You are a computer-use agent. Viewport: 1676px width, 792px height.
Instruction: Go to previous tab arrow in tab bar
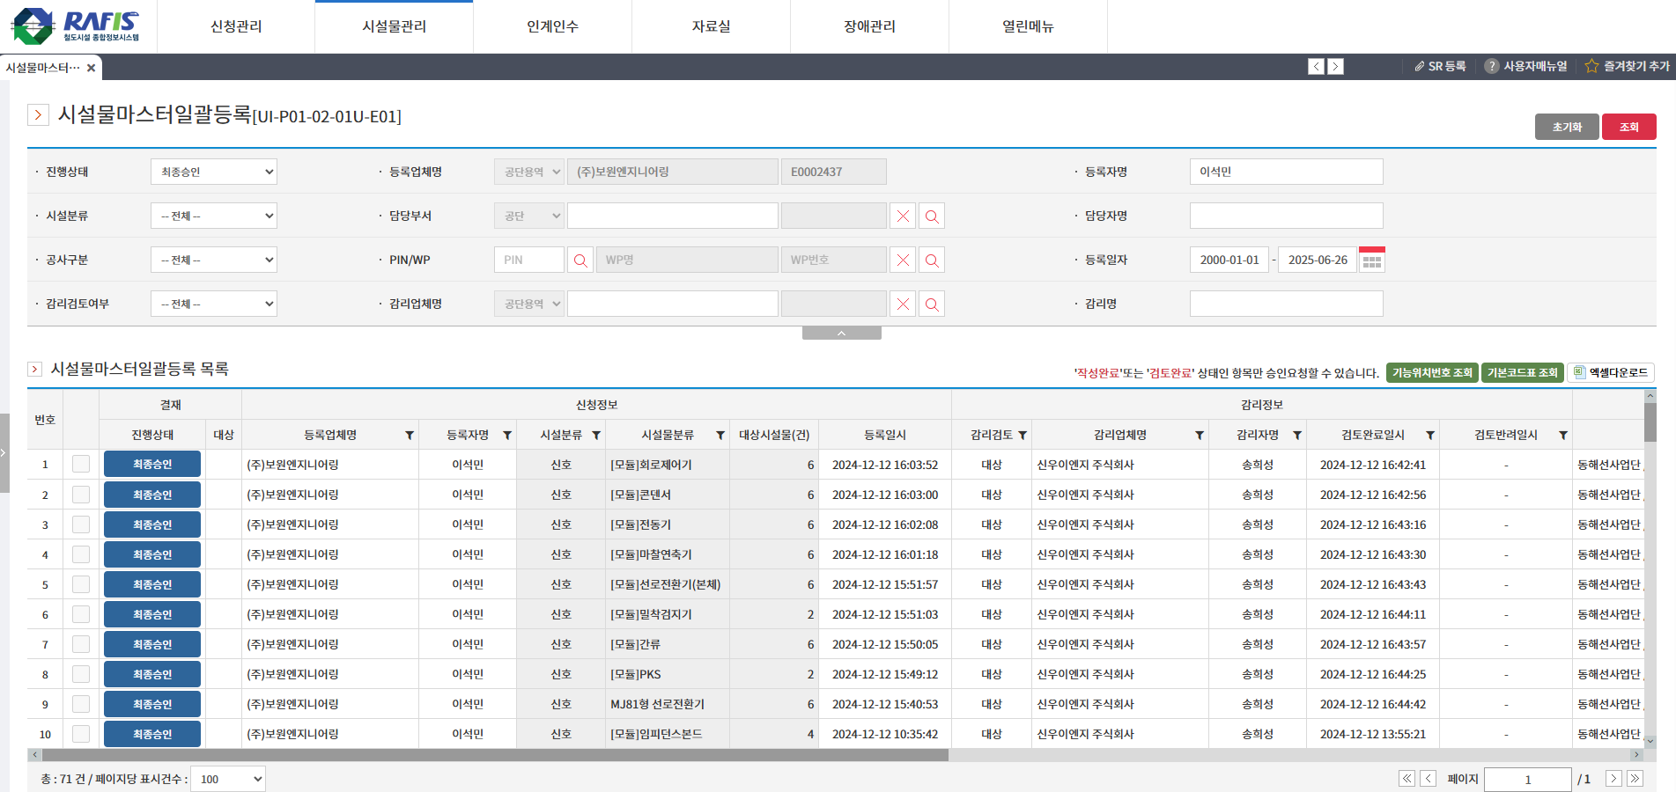click(1316, 66)
